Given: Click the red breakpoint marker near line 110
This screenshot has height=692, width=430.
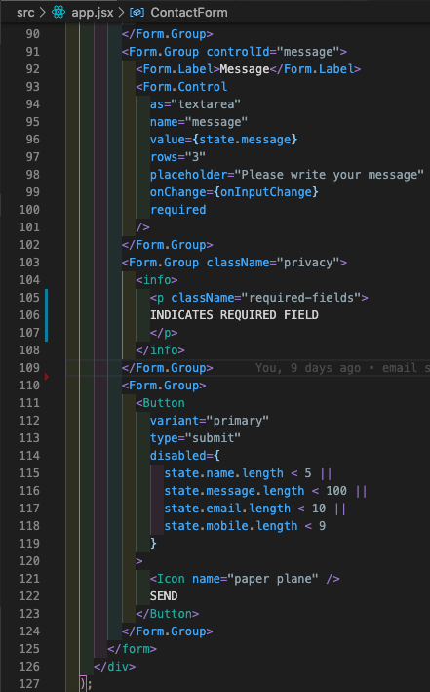Looking at the screenshot, I should pyautogui.click(x=46, y=377).
